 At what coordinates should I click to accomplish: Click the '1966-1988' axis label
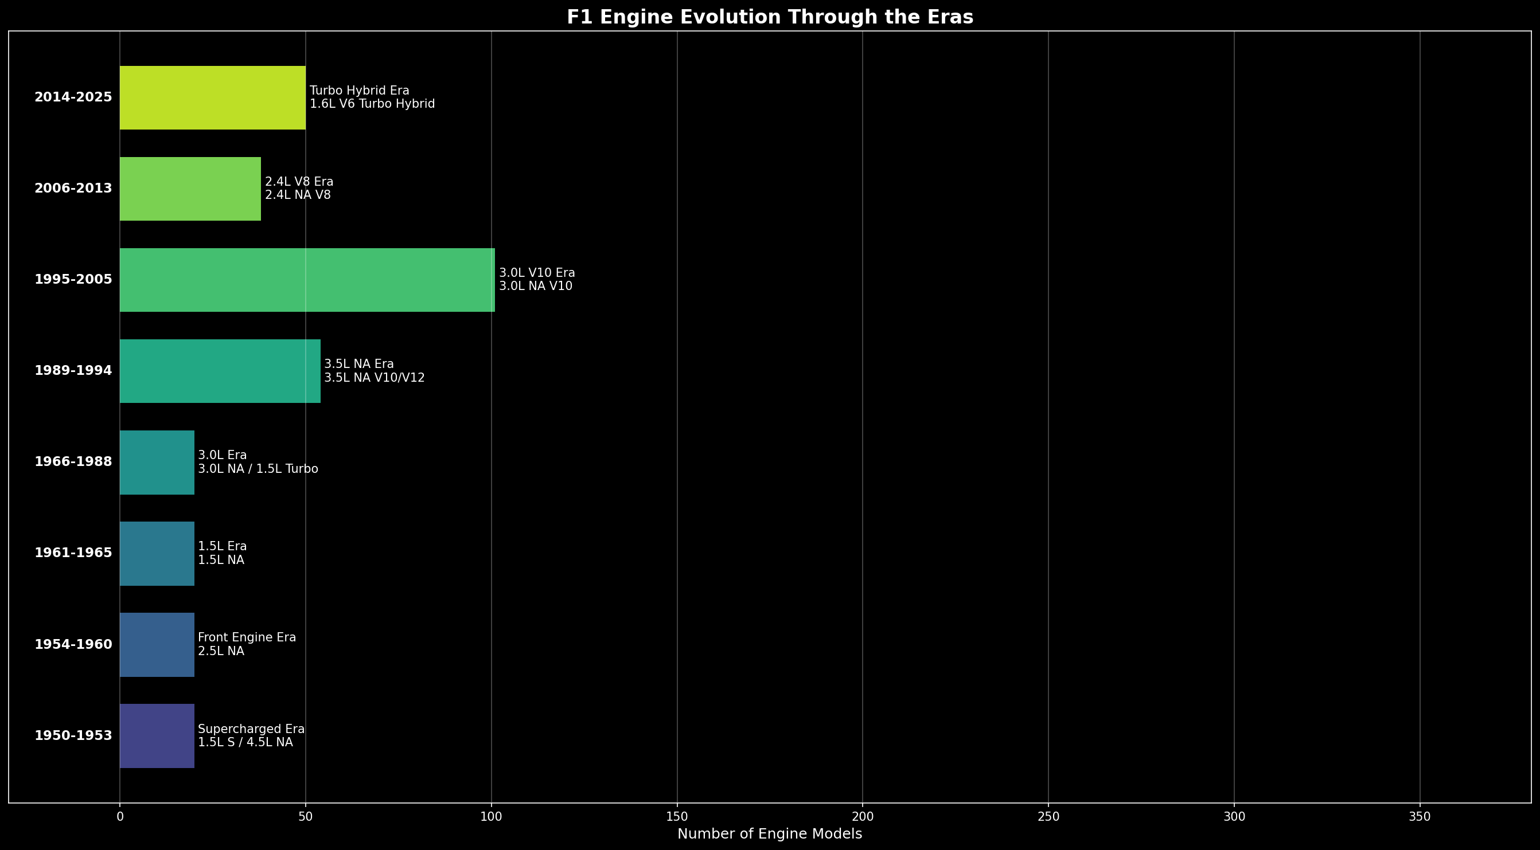click(x=73, y=462)
